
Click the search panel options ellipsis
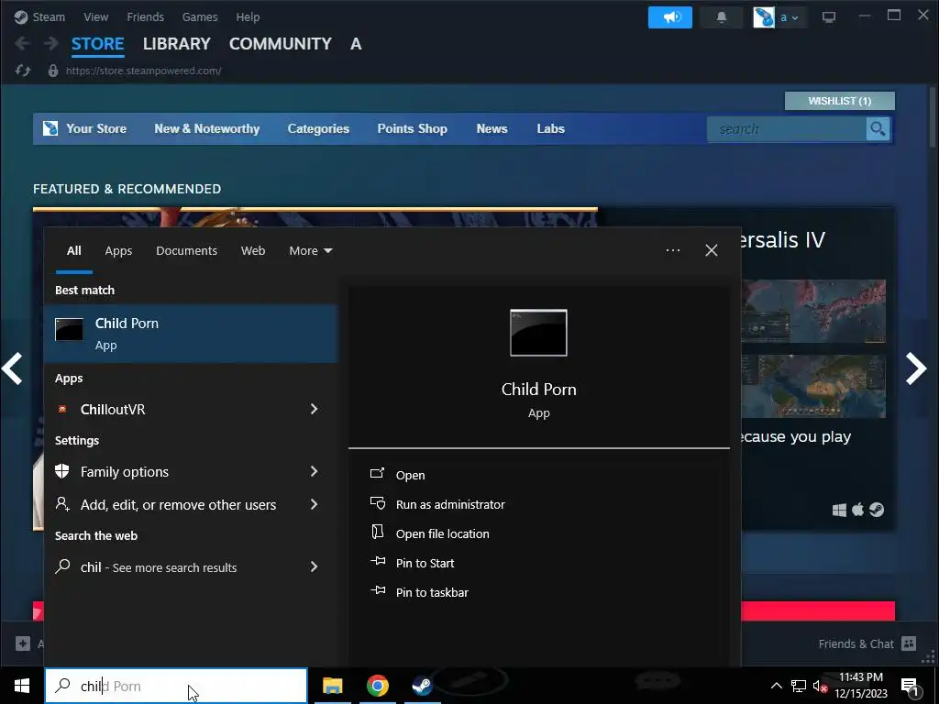[672, 250]
